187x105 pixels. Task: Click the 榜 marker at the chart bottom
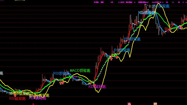[155, 104]
